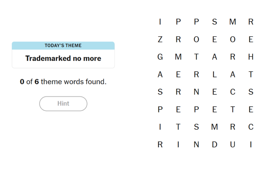267x177 pixels.
Task: Click the '0 of 6 theme words found' text
Action: [63, 82]
